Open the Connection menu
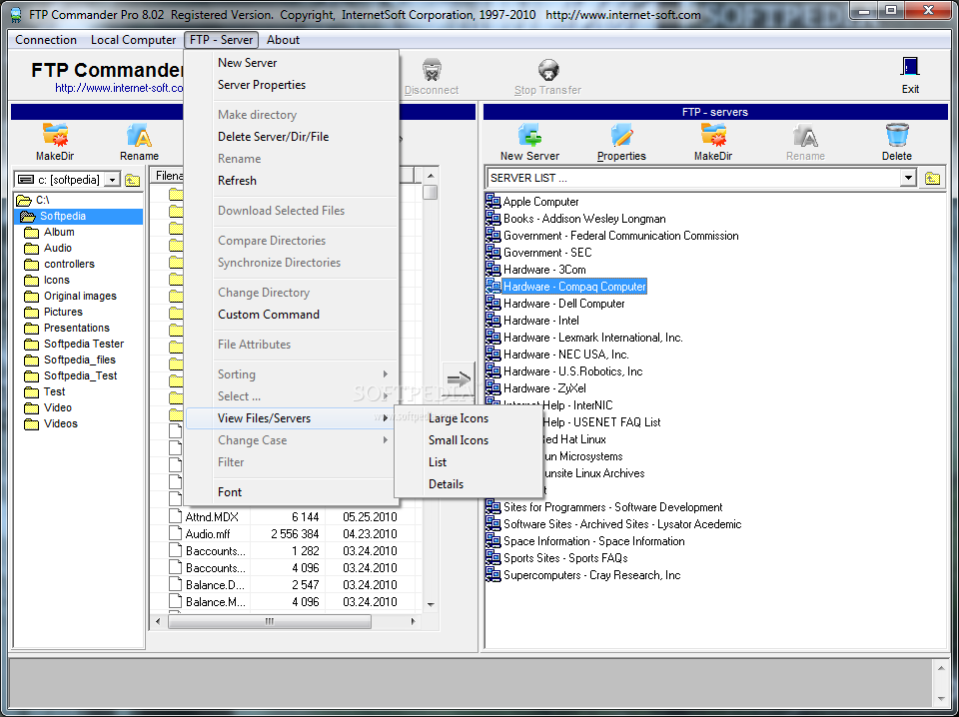 click(46, 40)
